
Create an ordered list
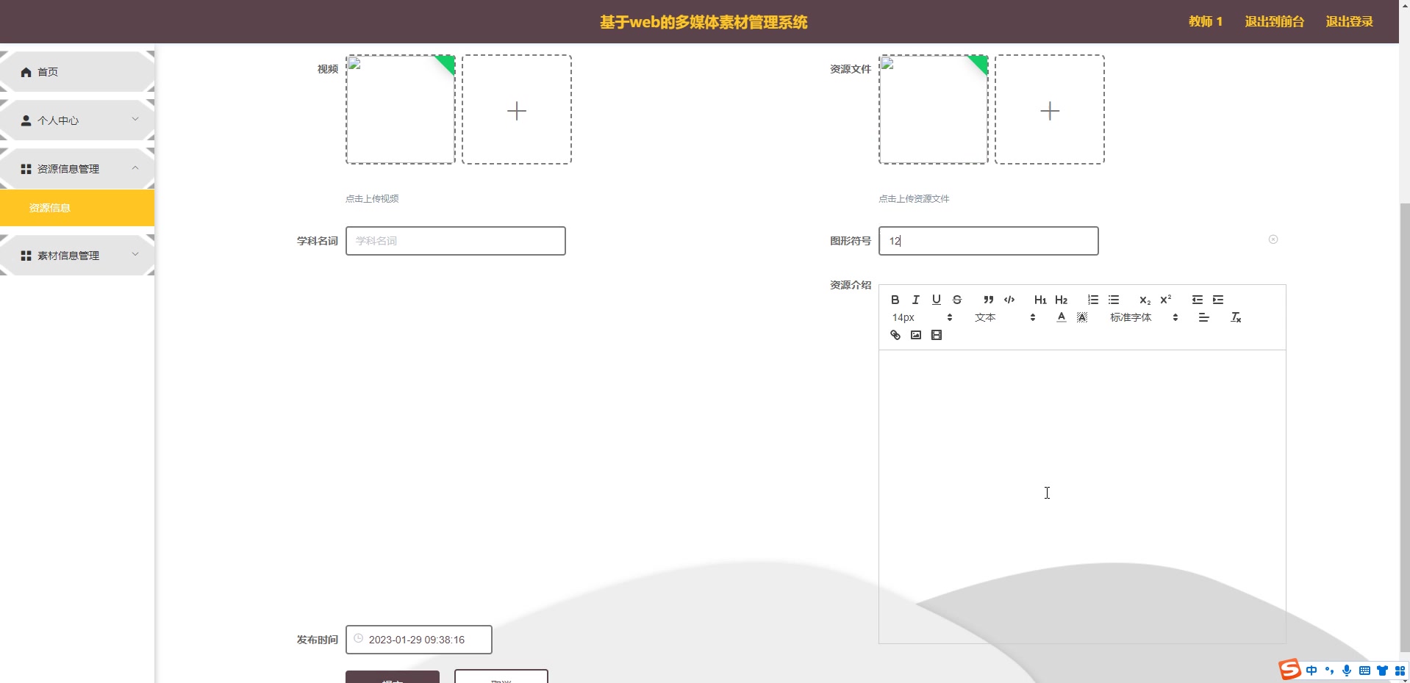pos(1092,300)
